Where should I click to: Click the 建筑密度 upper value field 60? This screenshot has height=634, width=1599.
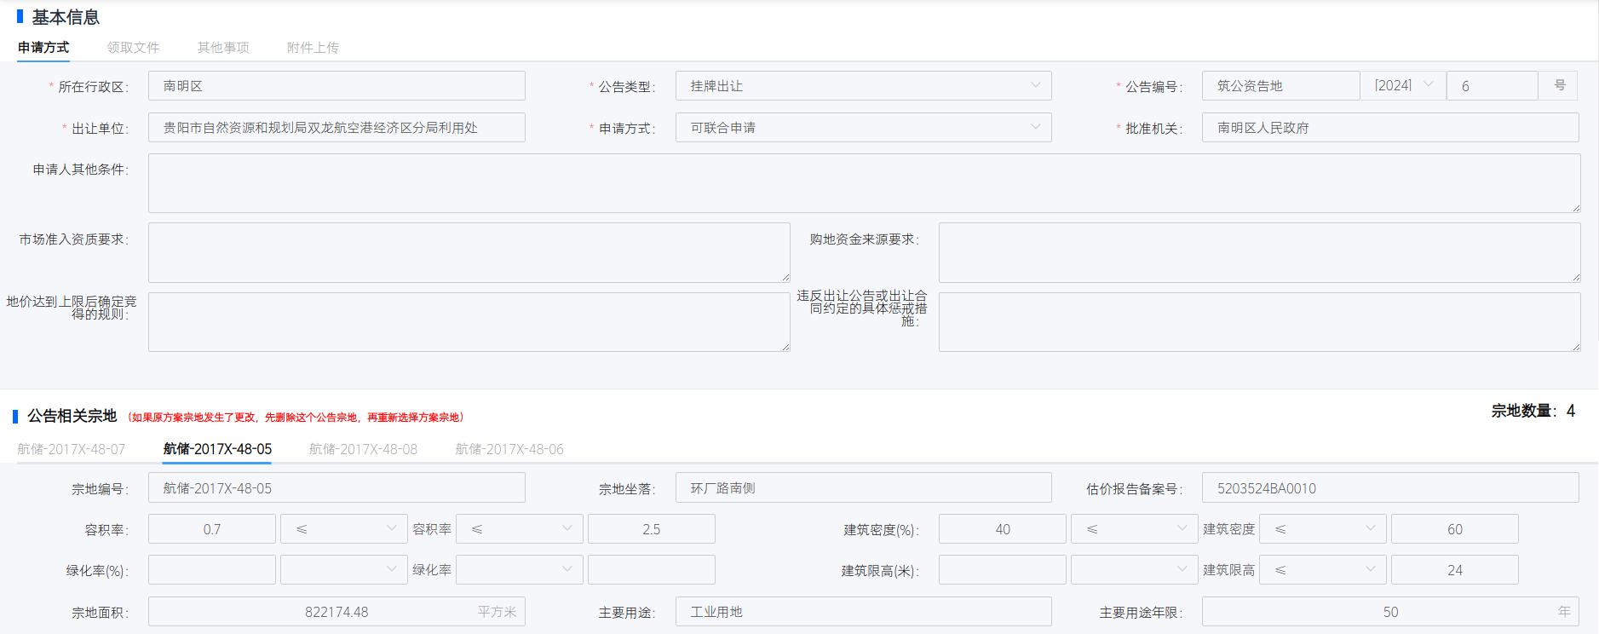pos(1455,529)
